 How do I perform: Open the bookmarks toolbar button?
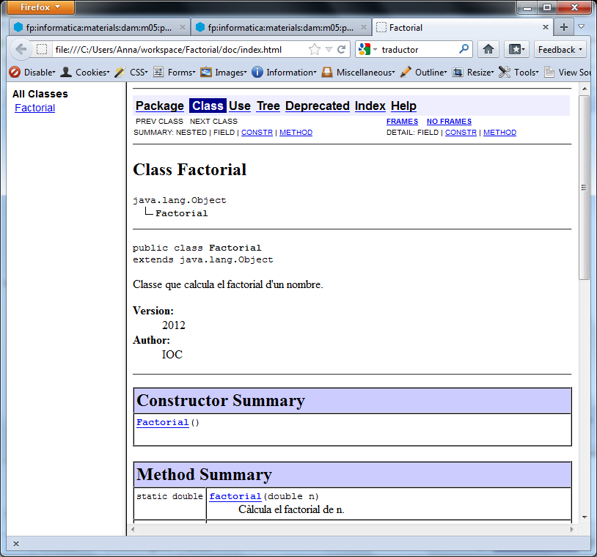[516, 49]
